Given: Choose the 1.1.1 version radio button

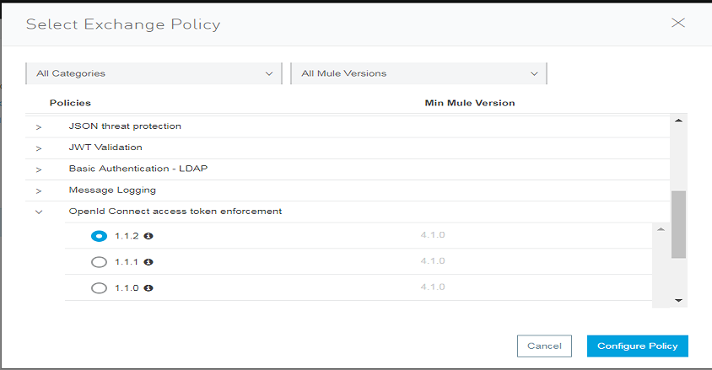Looking at the screenshot, I should click(99, 262).
